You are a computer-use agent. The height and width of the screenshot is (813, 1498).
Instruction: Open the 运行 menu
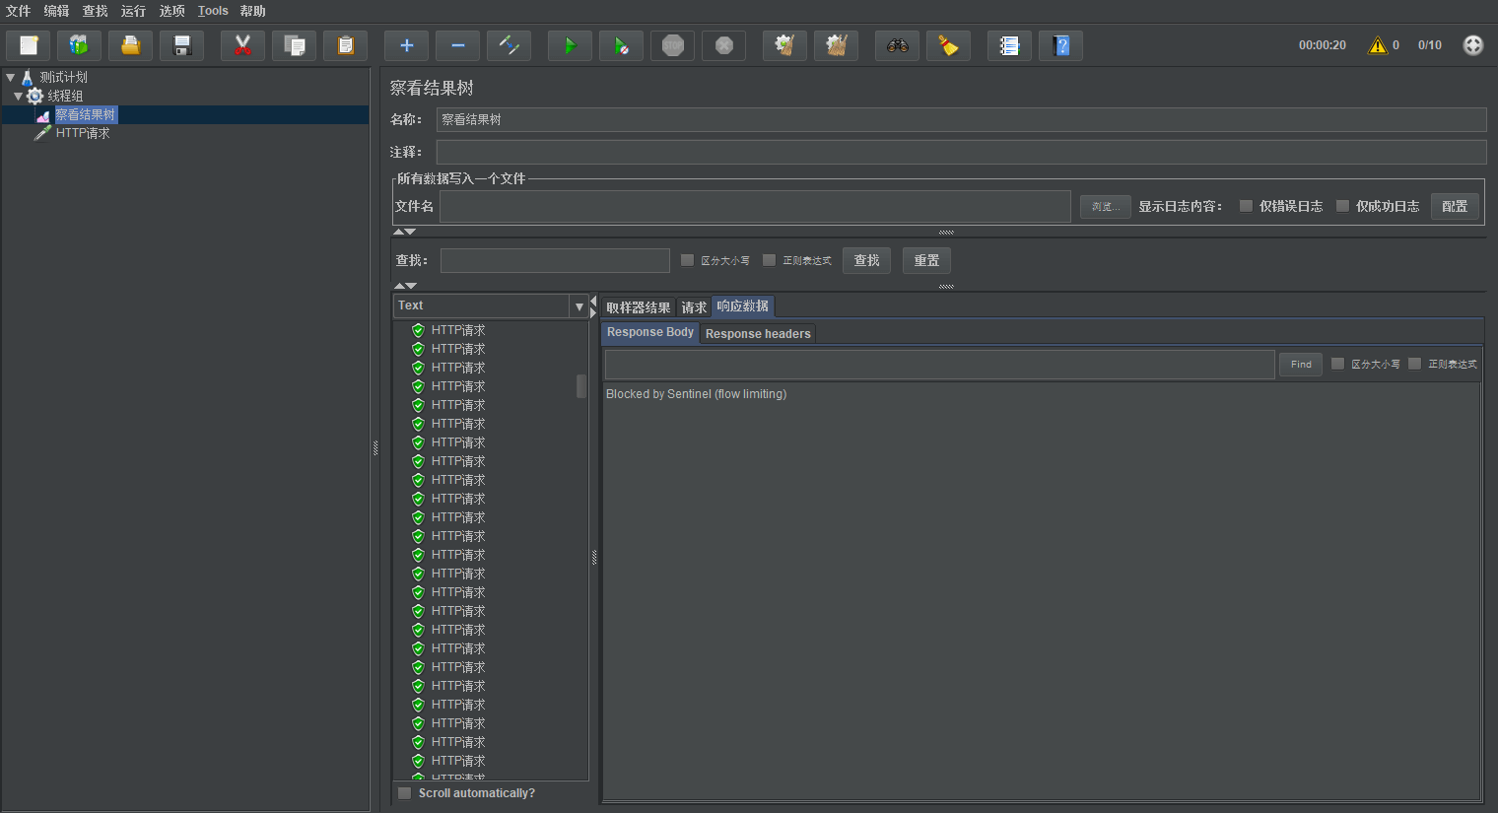pos(133,11)
